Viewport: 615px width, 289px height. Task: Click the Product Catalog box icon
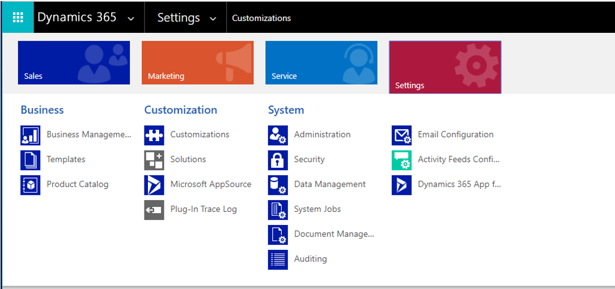(x=30, y=185)
